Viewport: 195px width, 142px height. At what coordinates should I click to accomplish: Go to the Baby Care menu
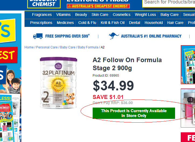169,15
